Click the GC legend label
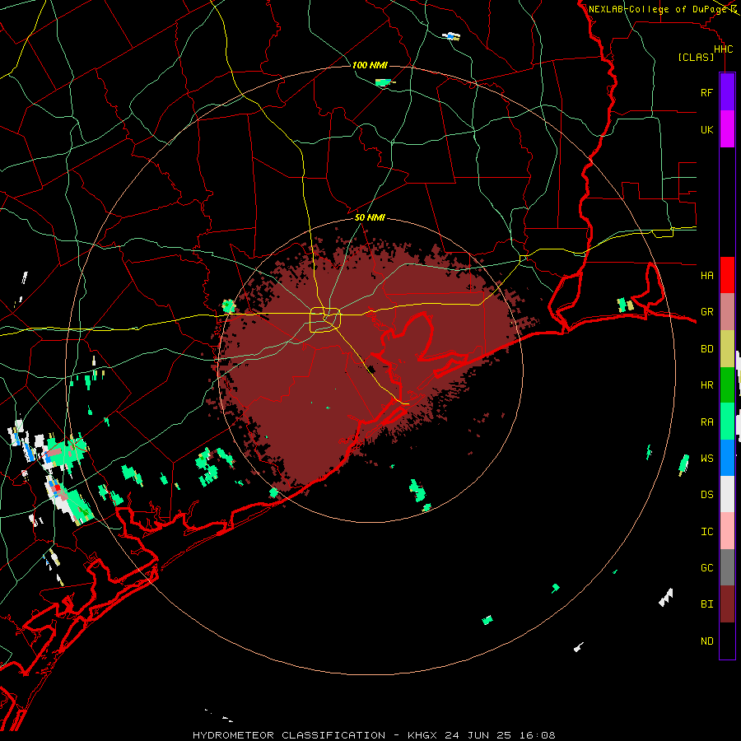 pyautogui.click(x=706, y=568)
